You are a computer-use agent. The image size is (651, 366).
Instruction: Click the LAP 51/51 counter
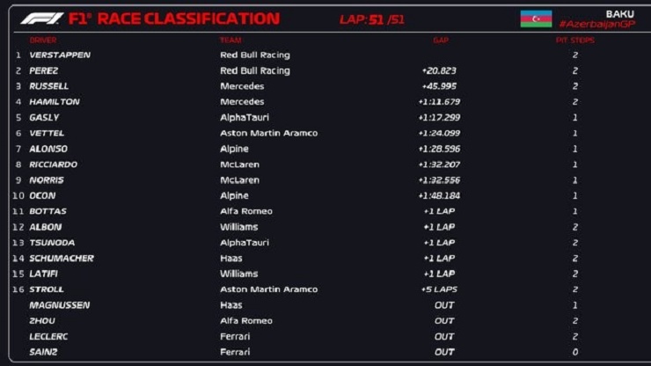click(x=372, y=19)
